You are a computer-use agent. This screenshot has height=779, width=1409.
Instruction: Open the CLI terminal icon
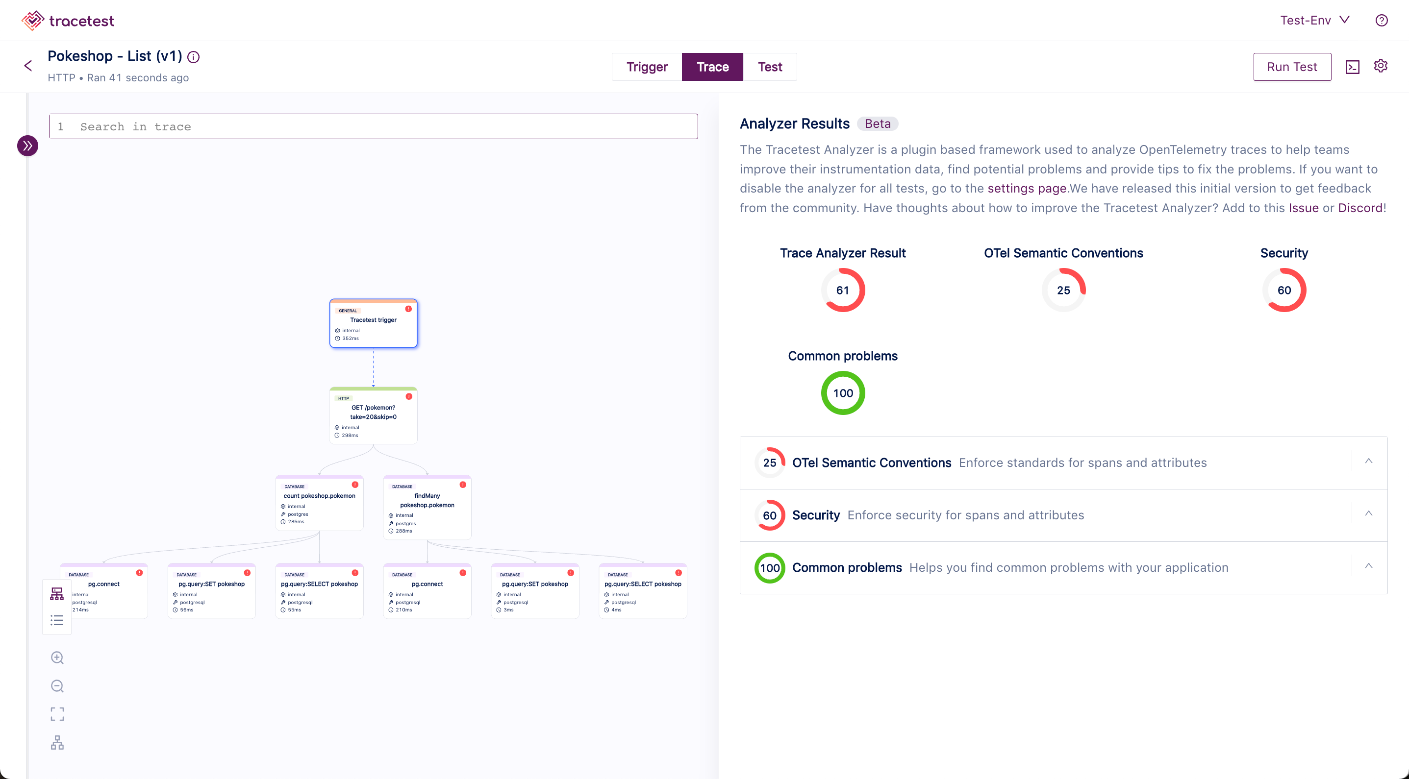(x=1352, y=67)
